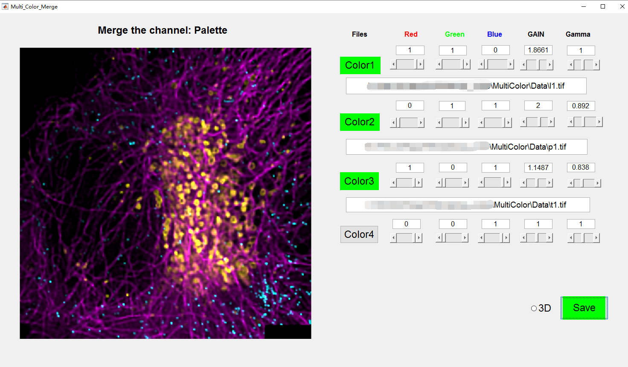Viewport: 628px width, 367px height.
Task: Click Color1 Green slider track
Action: [451, 65]
